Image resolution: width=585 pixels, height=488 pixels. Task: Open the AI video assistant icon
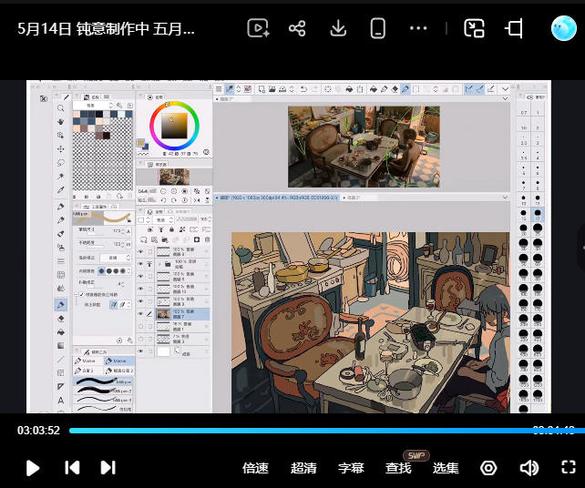(258, 28)
